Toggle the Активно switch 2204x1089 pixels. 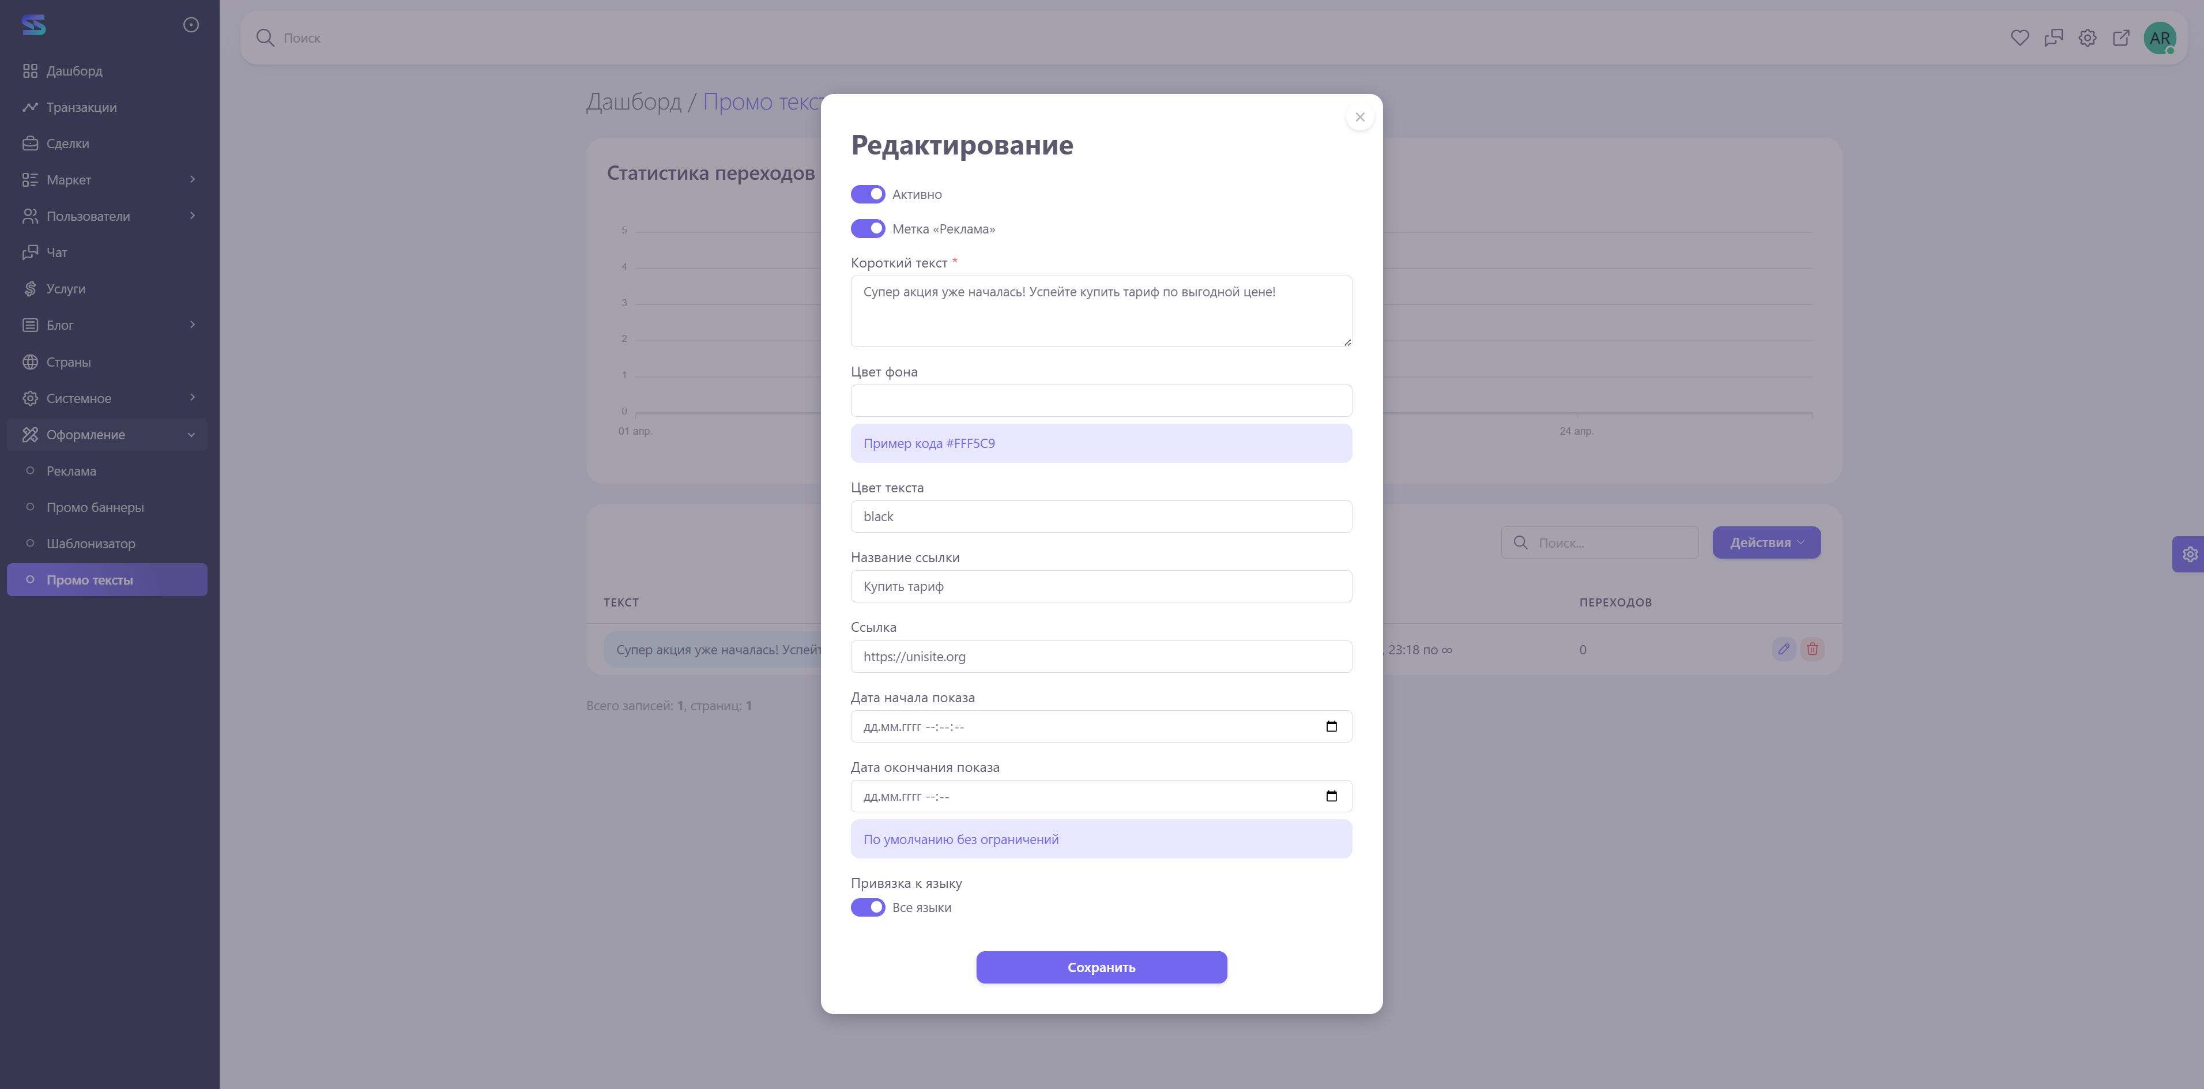(x=868, y=194)
